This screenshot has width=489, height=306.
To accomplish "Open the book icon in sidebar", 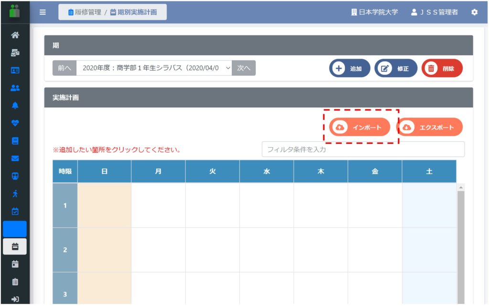I will point(15,141).
